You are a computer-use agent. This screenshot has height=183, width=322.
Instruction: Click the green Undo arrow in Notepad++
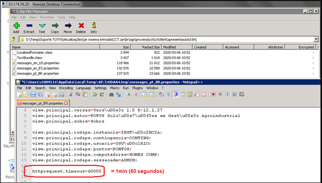tap(95, 94)
